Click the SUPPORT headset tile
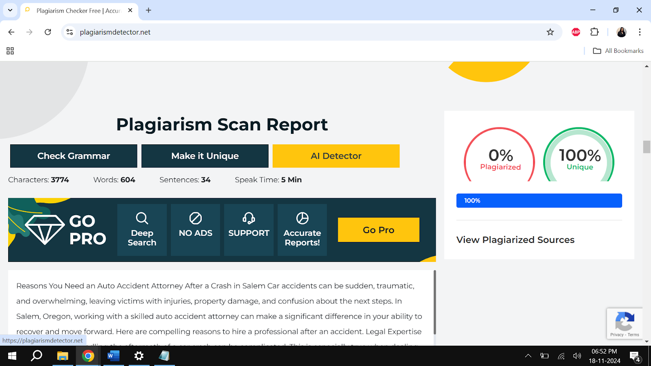 pos(249,230)
